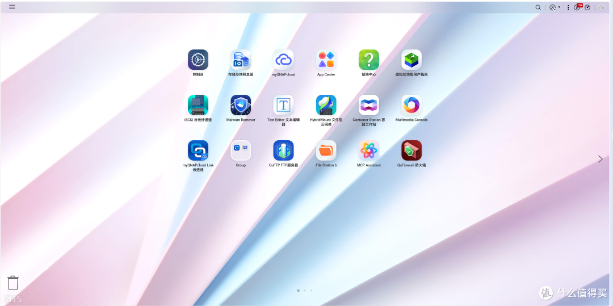The width and height of the screenshot is (613, 306).
Task: Launch the QuFTP FTP服务器 app
Action: (x=283, y=150)
